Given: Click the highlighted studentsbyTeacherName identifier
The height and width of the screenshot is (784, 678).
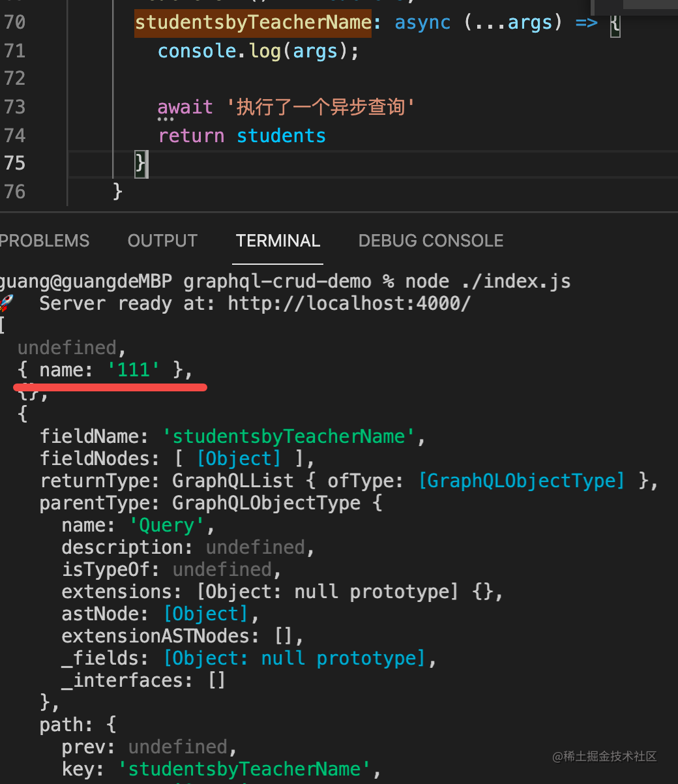Looking at the screenshot, I should (253, 22).
